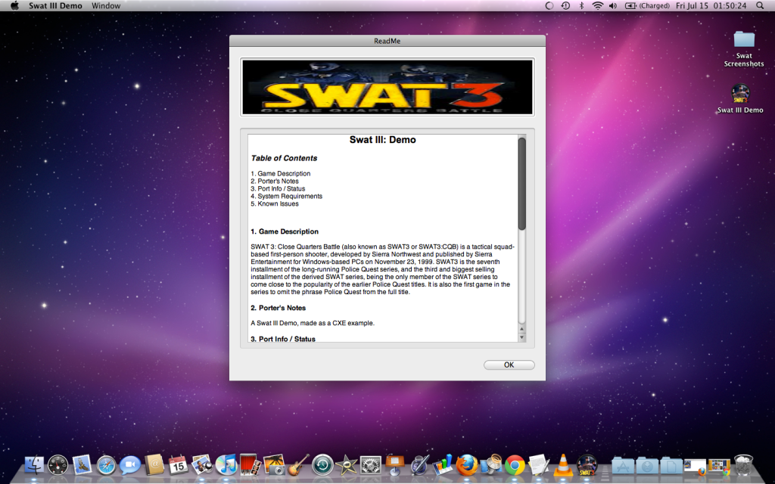Click the Bluetooth icon in menu bar

coord(581,6)
